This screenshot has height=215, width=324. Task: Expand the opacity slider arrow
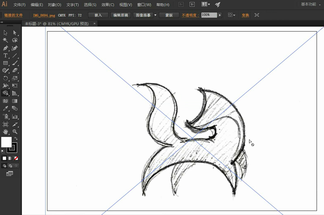pos(220,15)
